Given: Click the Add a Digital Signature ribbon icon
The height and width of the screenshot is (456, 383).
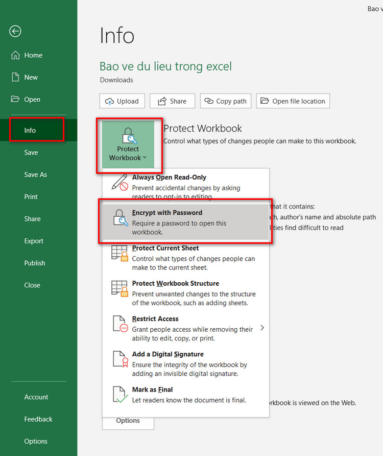Looking at the screenshot, I should coord(121,359).
